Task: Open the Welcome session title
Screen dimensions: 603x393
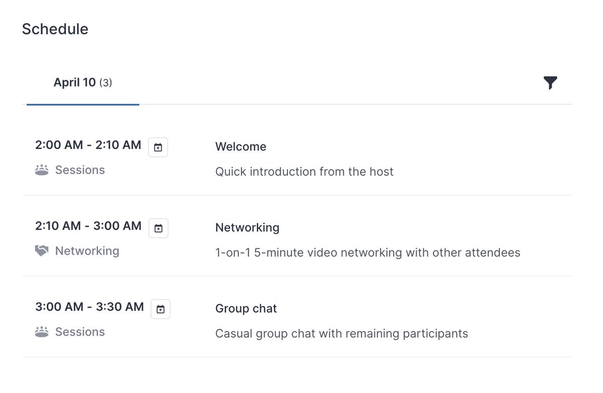Action: [x=241, y=147]
